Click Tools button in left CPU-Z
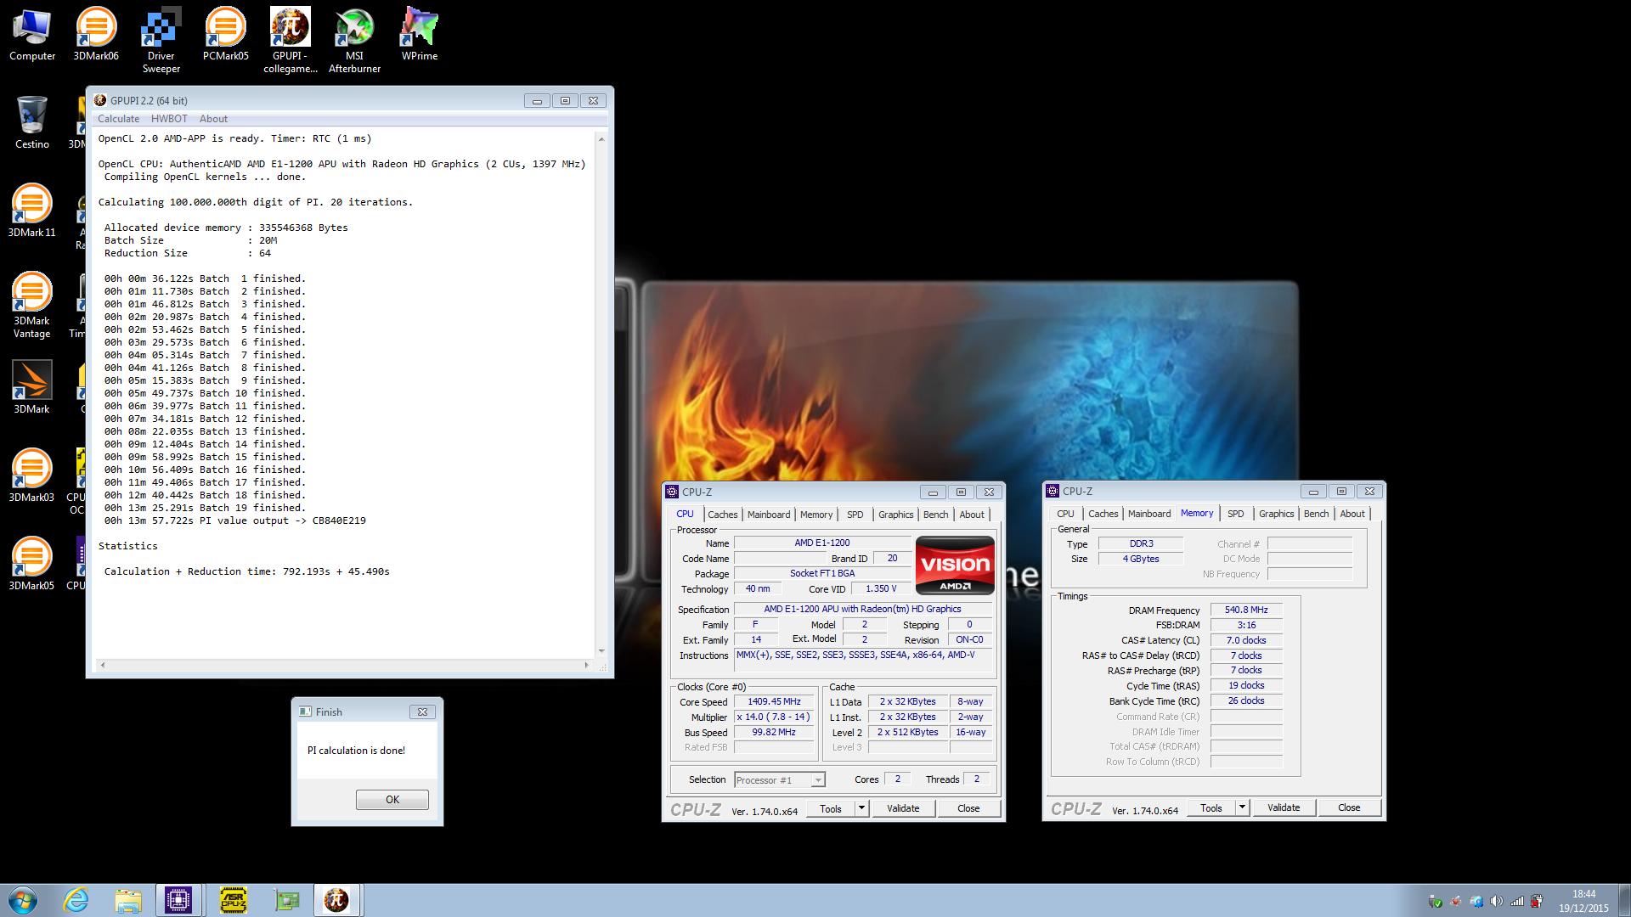 (831, 808)
